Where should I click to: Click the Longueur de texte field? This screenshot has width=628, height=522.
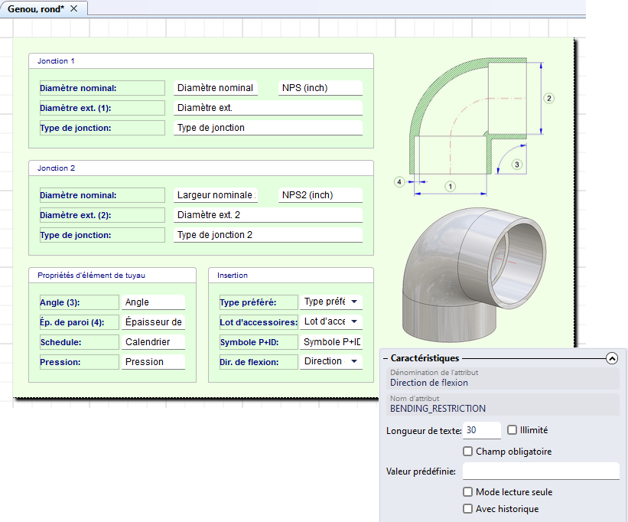point(482,431)
